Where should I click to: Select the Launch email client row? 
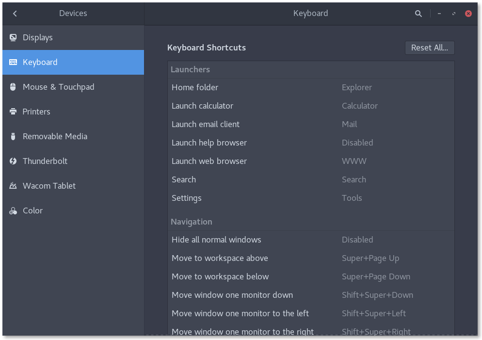click(x=311, y=124)
